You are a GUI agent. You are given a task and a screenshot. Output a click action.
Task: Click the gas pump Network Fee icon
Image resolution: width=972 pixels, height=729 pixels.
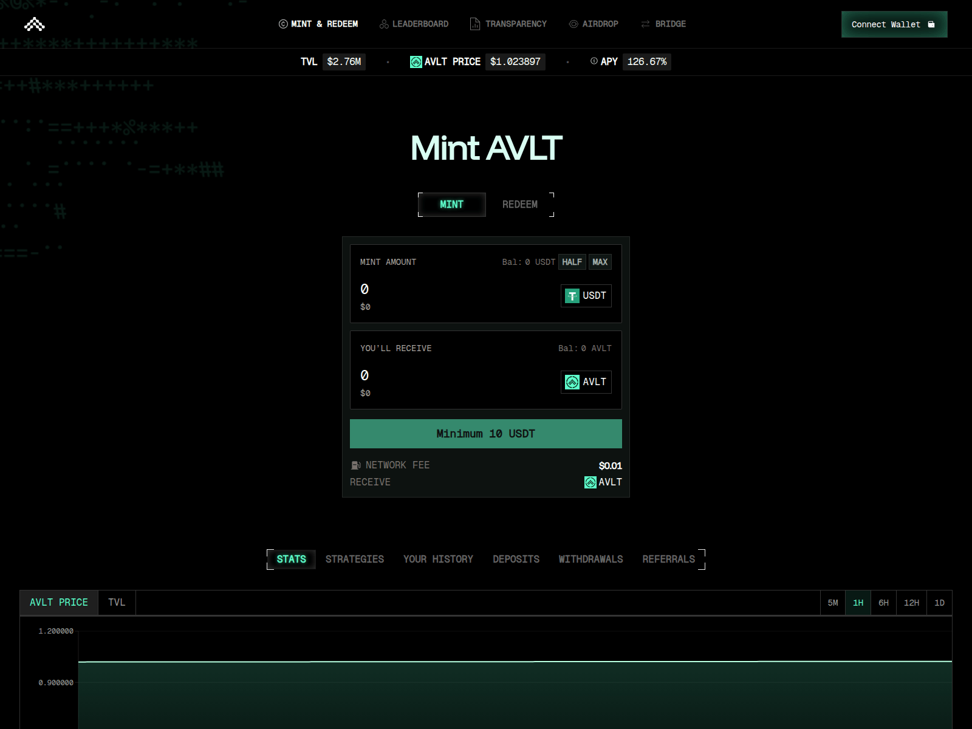tap(356, 465)
